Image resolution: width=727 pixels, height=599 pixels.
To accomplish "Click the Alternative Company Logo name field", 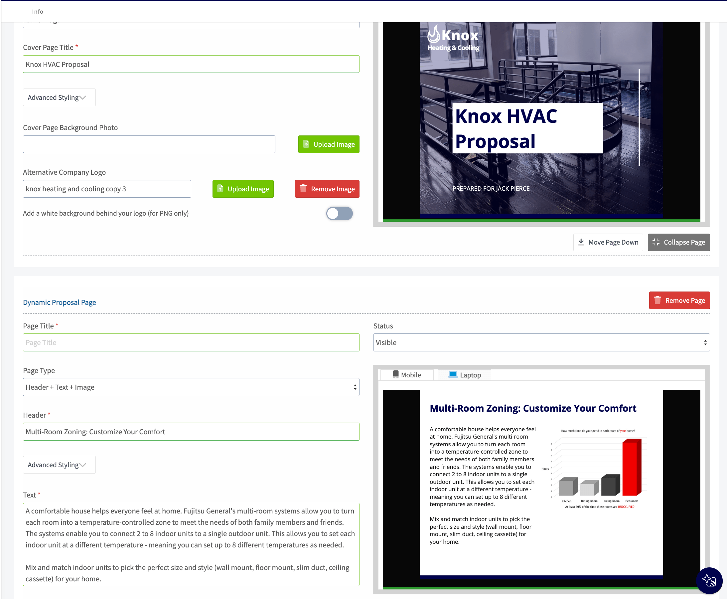I will pyautogui.click(x=107, y=188).
